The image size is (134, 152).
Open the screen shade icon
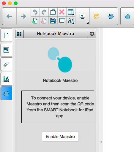62,21
